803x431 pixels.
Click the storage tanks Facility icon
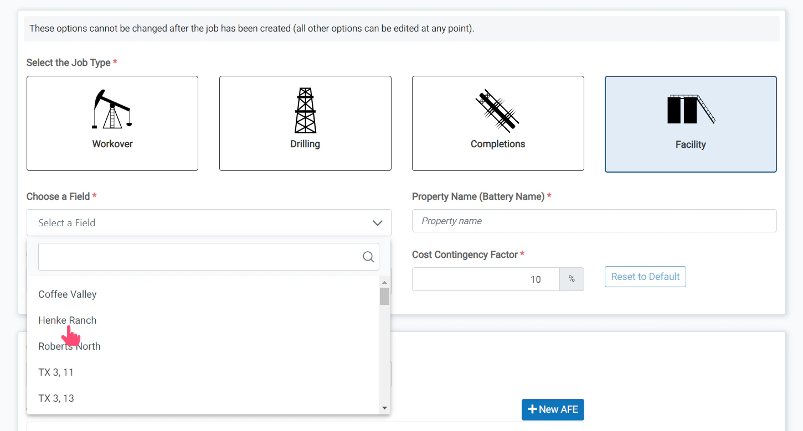click(x=691, y=109)
